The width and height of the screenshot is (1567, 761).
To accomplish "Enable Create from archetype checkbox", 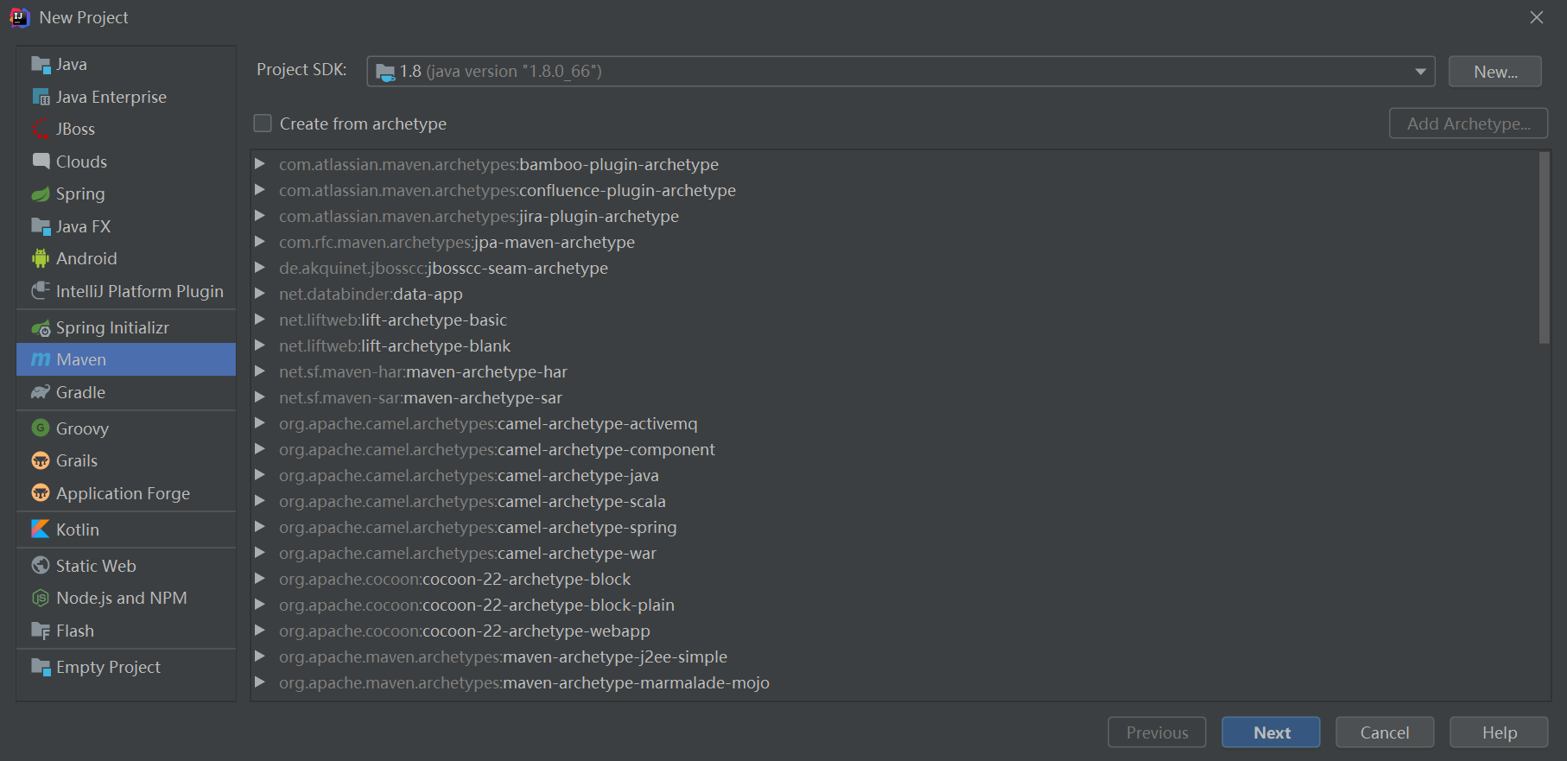I will [x=263, y=124].
